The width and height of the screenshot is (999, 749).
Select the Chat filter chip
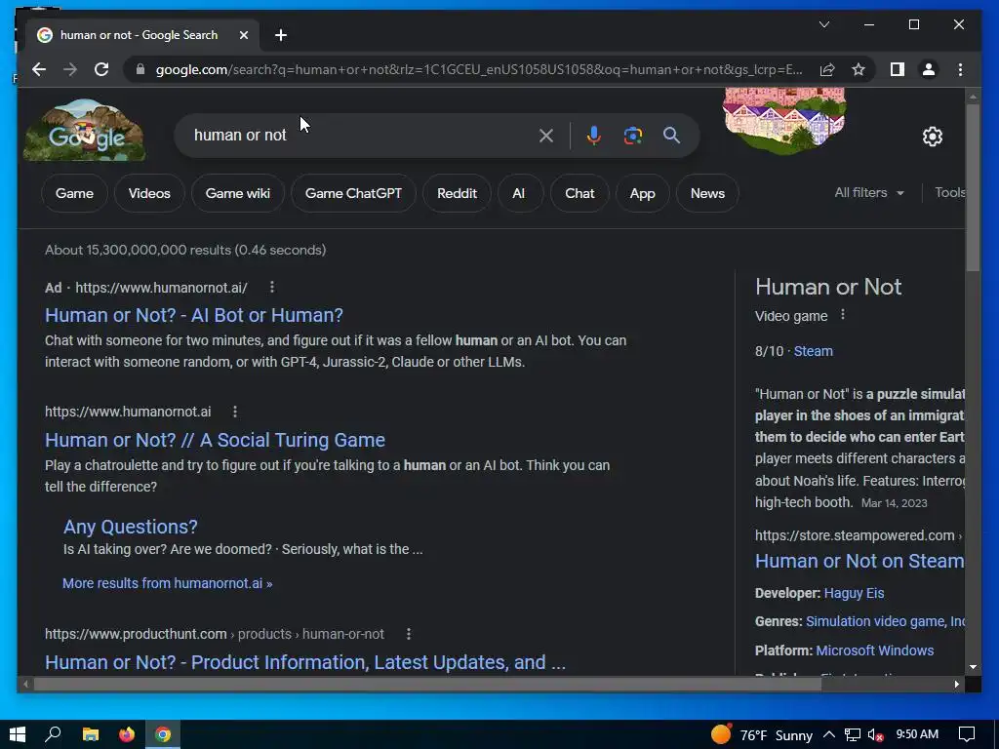click(x=579, y=193)
